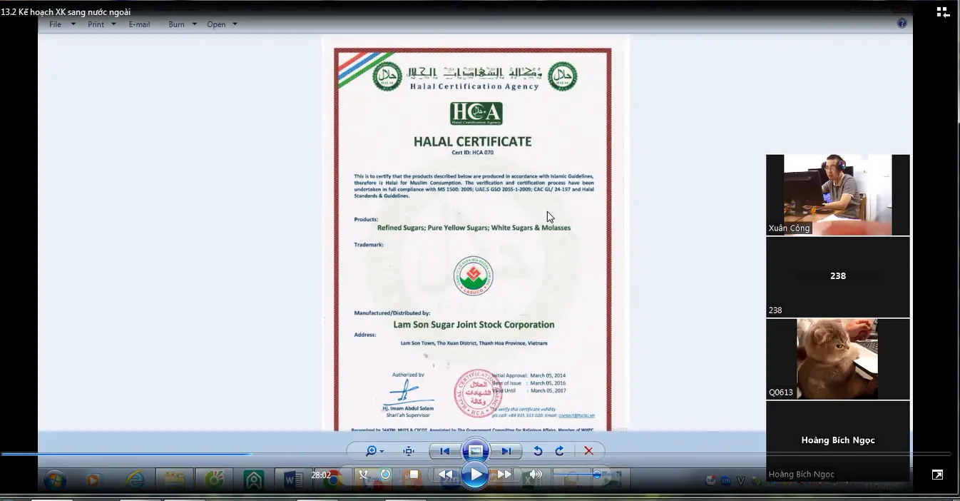Click the elapsed time 28:02

pos(321,475)
